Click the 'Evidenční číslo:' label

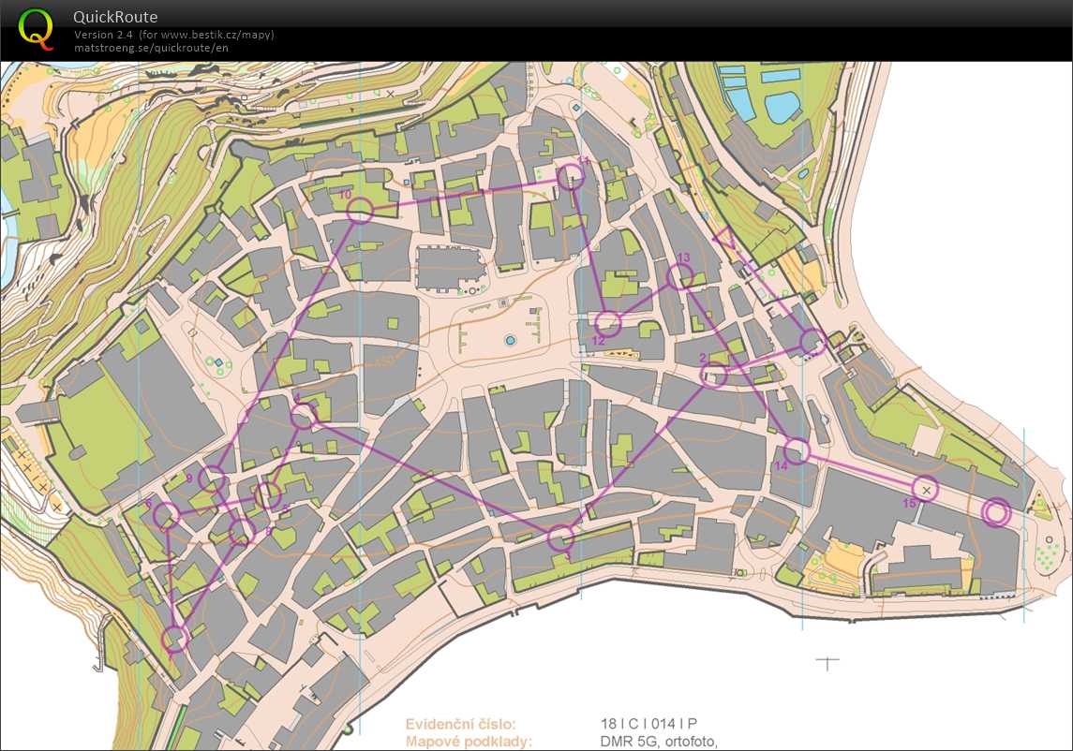(460, 724)
